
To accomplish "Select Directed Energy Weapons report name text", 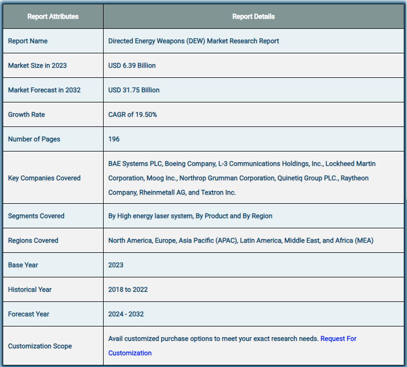I will (x=193, y=41).
